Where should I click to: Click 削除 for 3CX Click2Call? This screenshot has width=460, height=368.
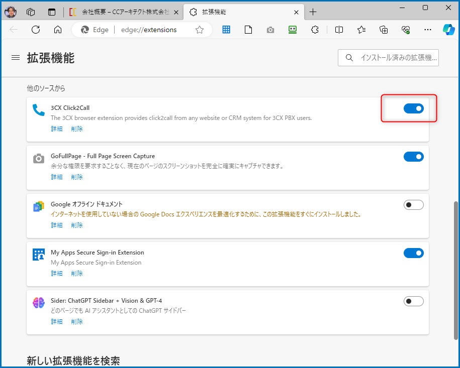pyautogui.click(x=77, y=129)
